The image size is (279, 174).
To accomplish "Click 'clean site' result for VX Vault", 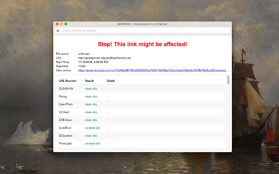I will (x=91, y=112).
